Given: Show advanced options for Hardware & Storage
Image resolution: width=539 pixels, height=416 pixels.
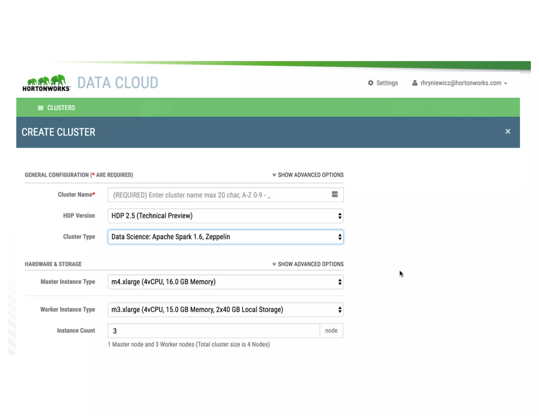Looking at the screenshot, I should 311,264.
